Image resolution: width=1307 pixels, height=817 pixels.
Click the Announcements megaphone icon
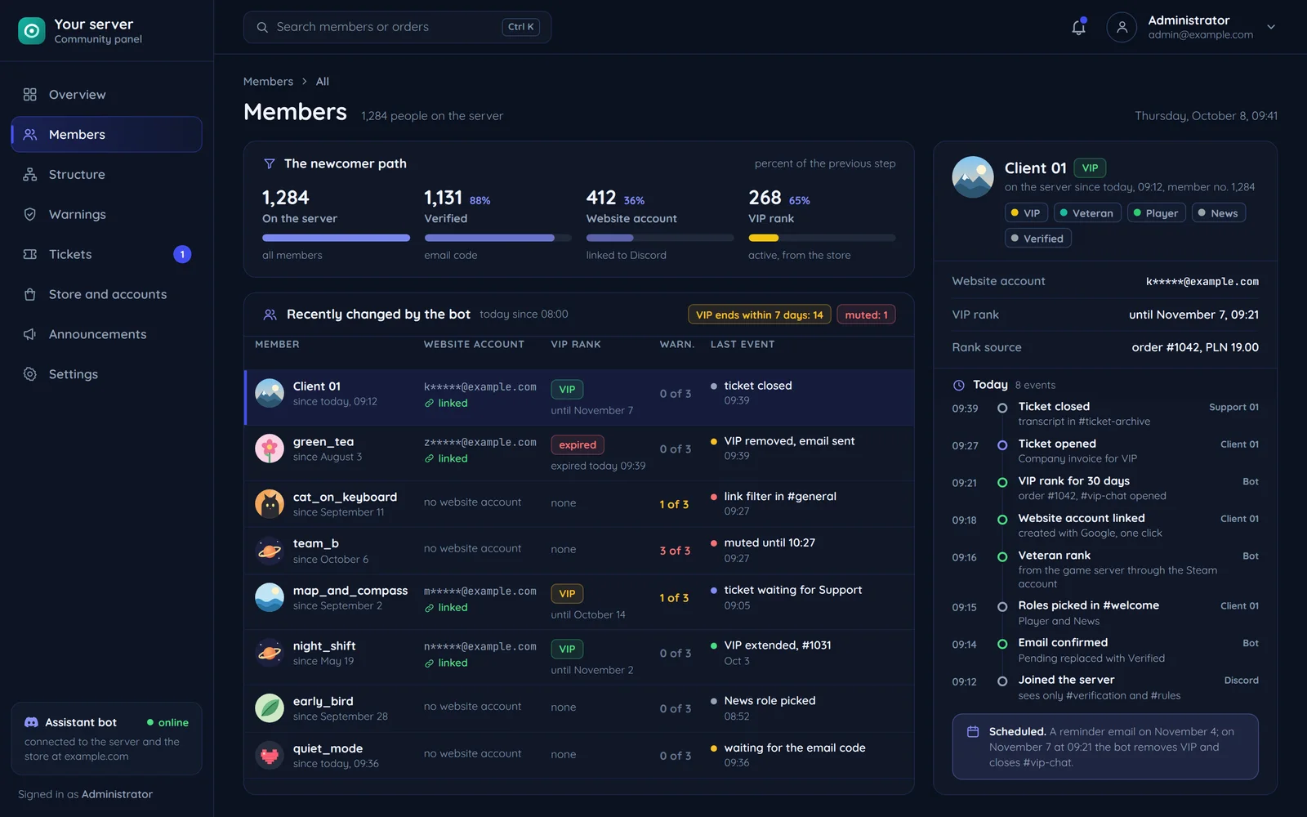pyautogui.click(x=30, y=334)
